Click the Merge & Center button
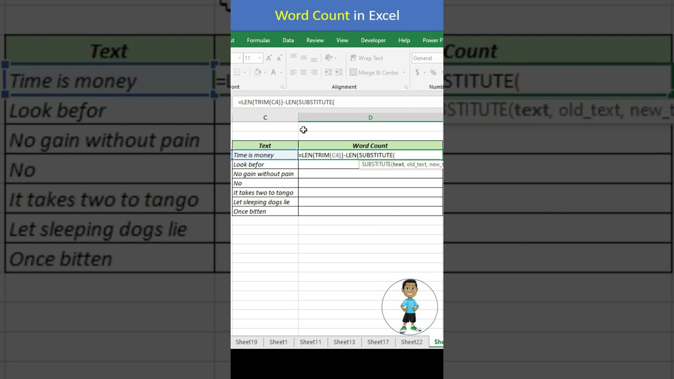Screen dimensions: 674x379 (374, 73)
